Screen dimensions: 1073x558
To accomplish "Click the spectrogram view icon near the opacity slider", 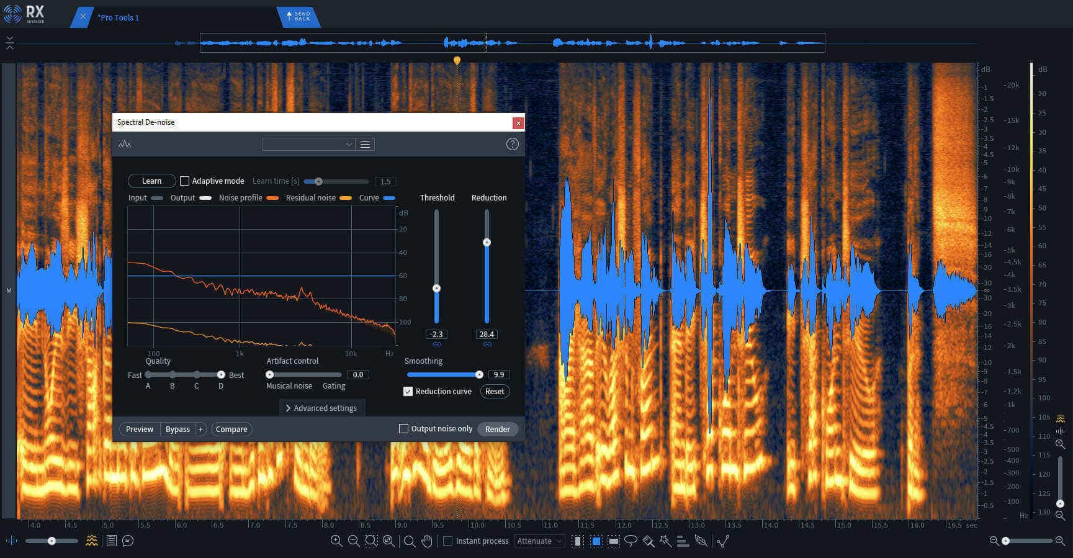I will pos(92,541).
